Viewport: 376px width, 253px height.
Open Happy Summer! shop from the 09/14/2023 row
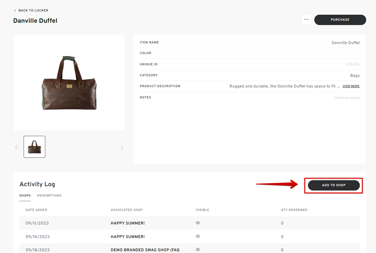128,237
